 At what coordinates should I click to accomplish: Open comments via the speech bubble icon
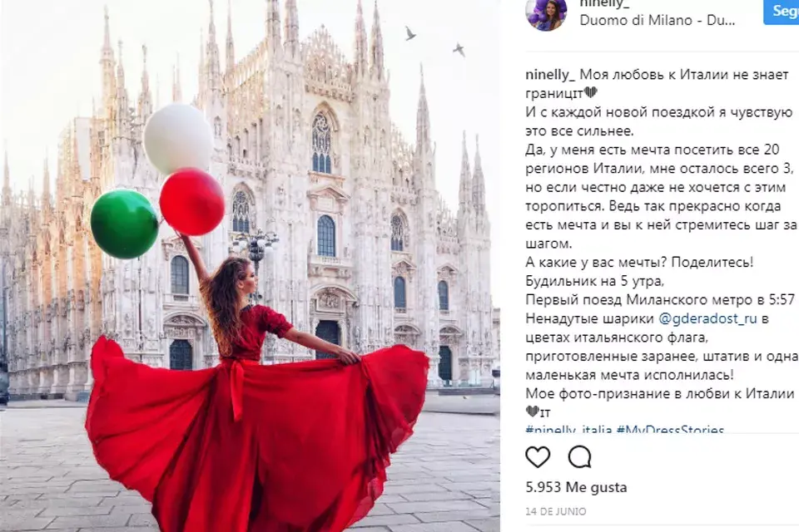point(580,456)
